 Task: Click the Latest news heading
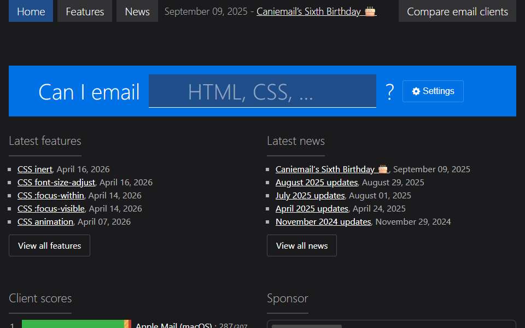tap(296, 141)
